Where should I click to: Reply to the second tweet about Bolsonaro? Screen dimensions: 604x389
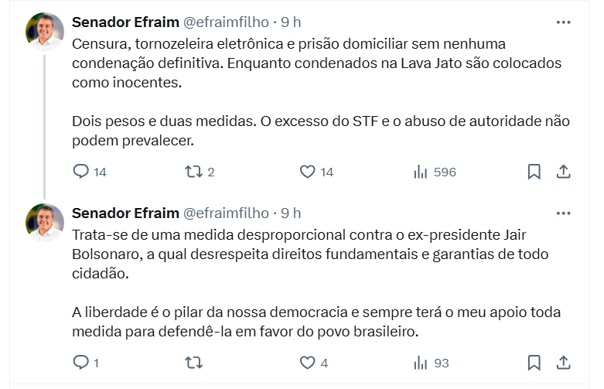pos(81,362)
